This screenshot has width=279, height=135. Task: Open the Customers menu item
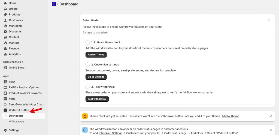(x=16, y=20)
